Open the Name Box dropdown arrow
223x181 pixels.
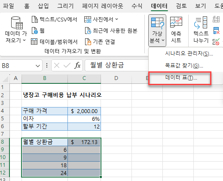pos(38,66)
